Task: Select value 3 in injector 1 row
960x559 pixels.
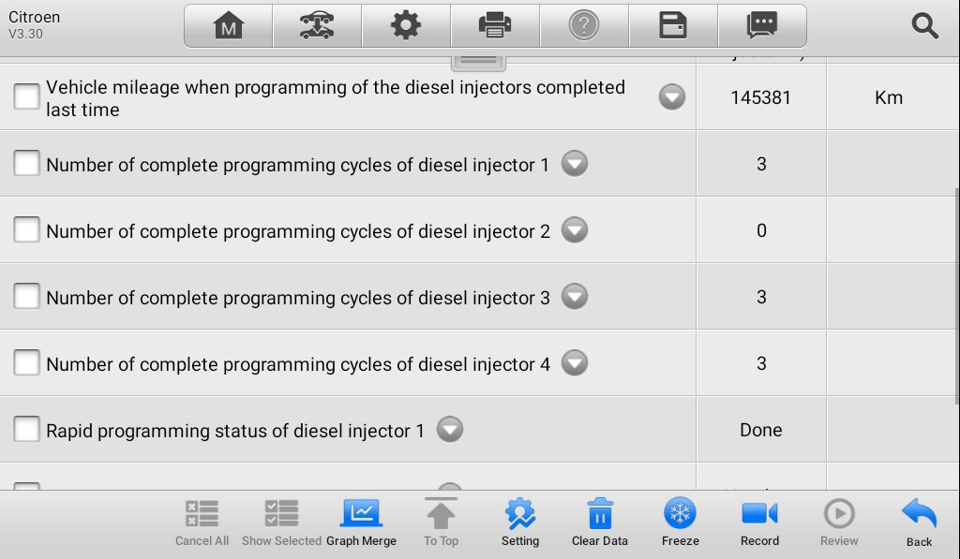Action: [761, 164]
